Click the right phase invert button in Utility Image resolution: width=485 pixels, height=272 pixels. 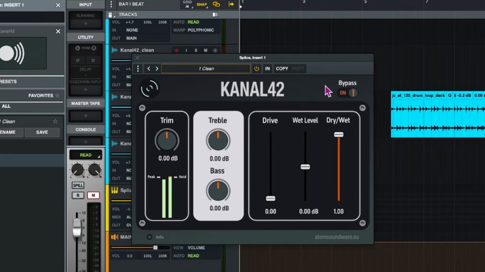pyautogui.click(x=93, y=60)
